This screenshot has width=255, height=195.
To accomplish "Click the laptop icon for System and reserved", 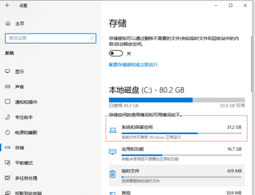I will (113, 130).
